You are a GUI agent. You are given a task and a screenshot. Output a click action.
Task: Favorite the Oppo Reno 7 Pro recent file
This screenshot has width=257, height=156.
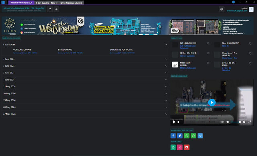(250, 53)
